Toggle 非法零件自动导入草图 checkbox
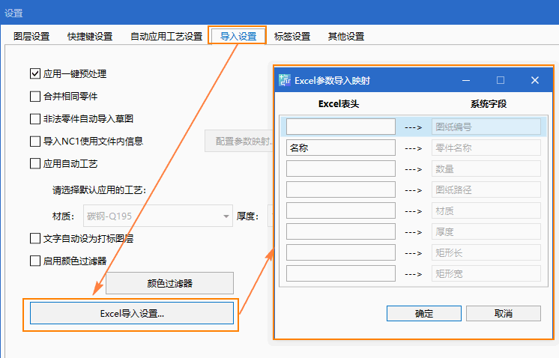Viewport: 559px width, 358px height. pyautogui.click(x=35, y=118)
